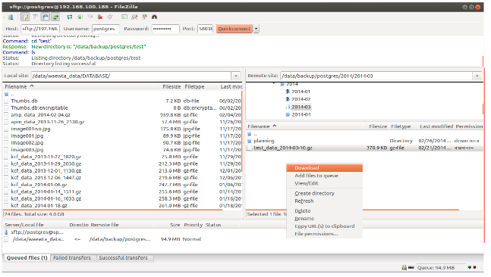Open directory listing filters icon
Viewport: 491px width, 277px height.
pyautogui.click(x=124, y=17)
